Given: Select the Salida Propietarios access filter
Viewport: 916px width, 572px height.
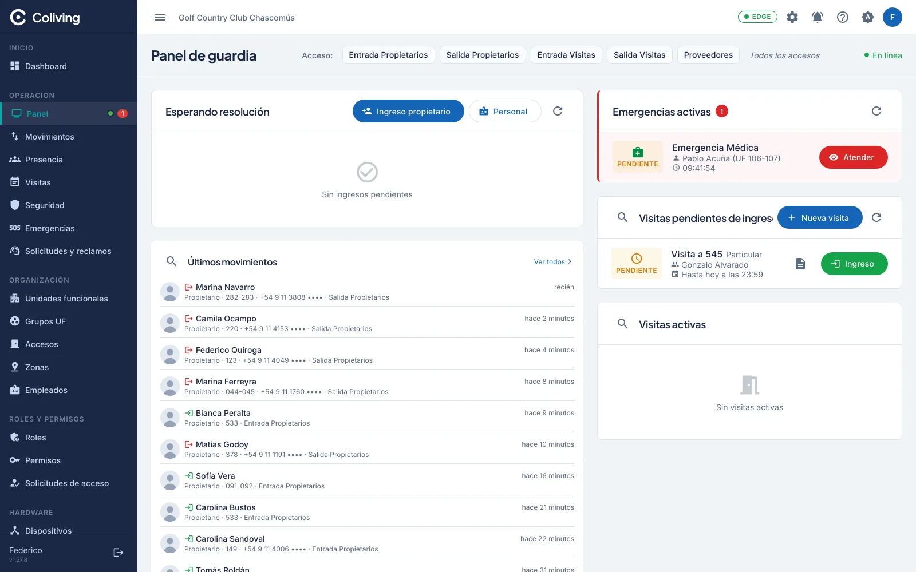Looking at the screenshot, I should [483, 55].
